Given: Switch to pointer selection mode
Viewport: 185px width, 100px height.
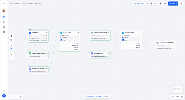Looking at the screenshot, I should (x=11, y=45).
